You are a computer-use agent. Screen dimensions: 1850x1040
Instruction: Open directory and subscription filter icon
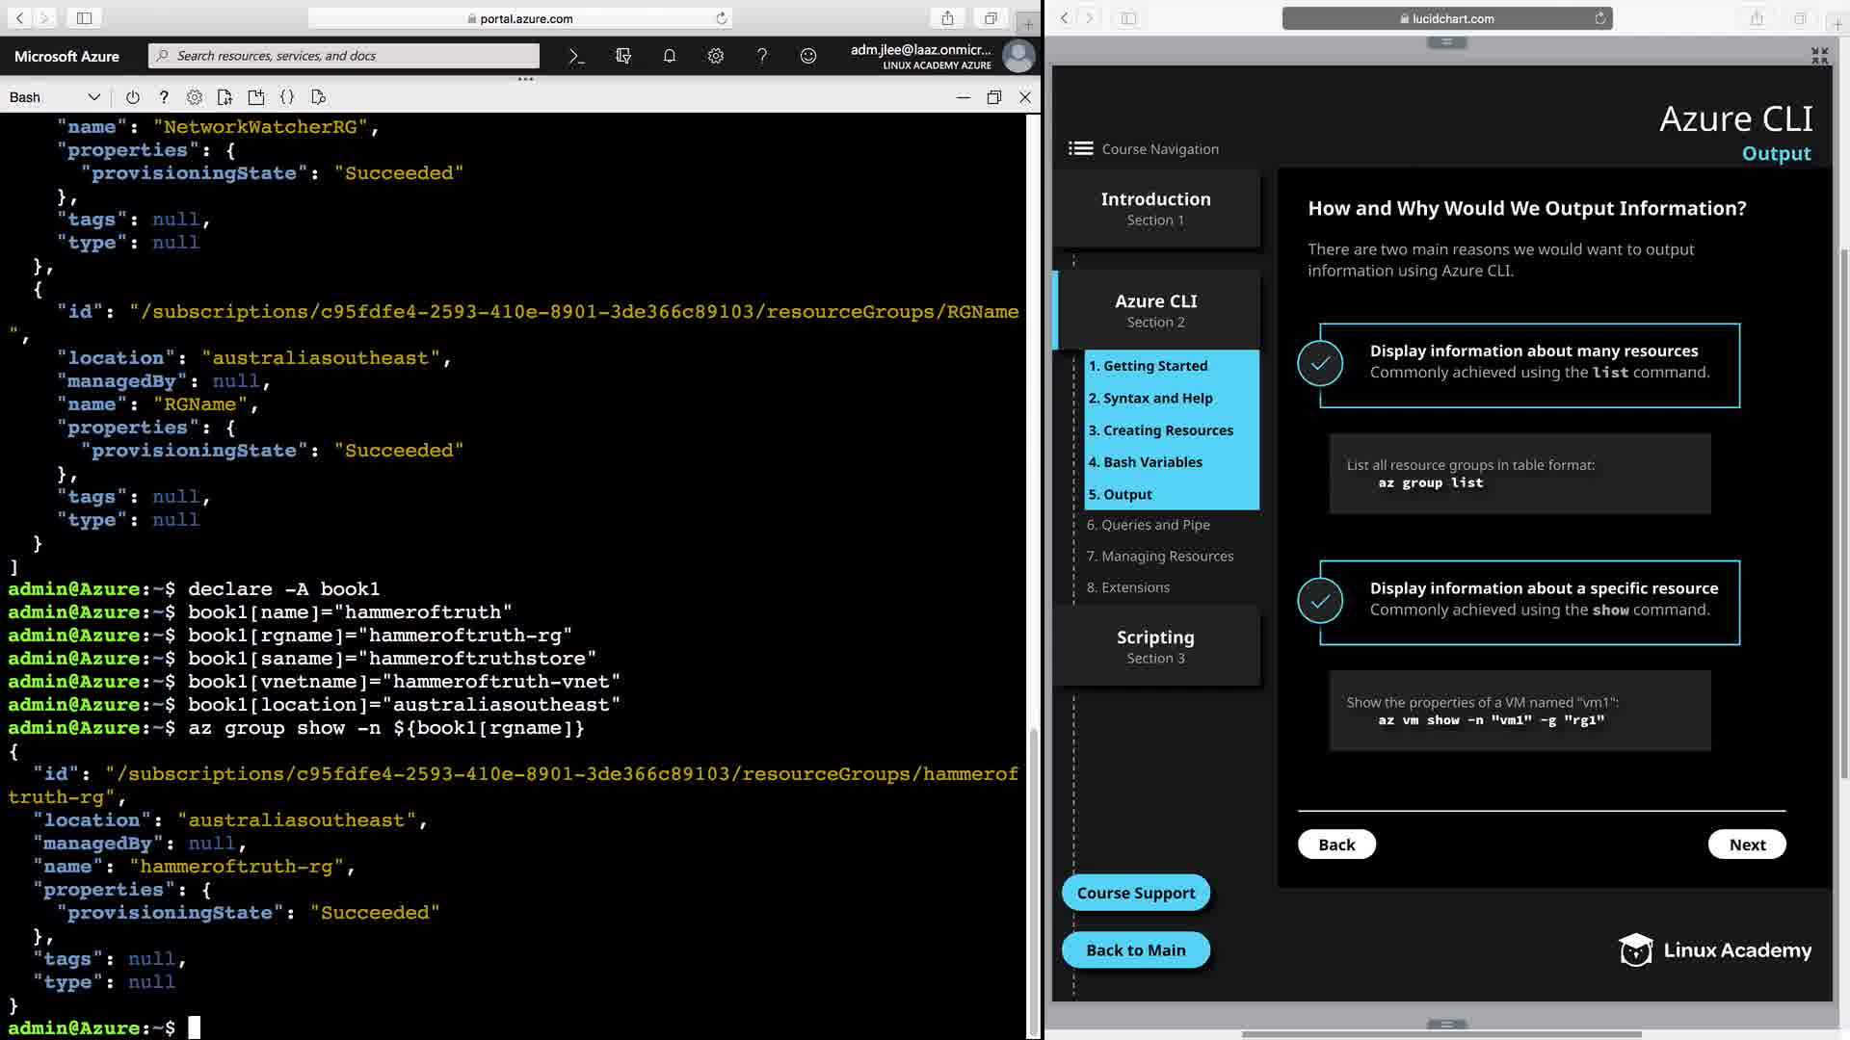[x=623, y=56]
